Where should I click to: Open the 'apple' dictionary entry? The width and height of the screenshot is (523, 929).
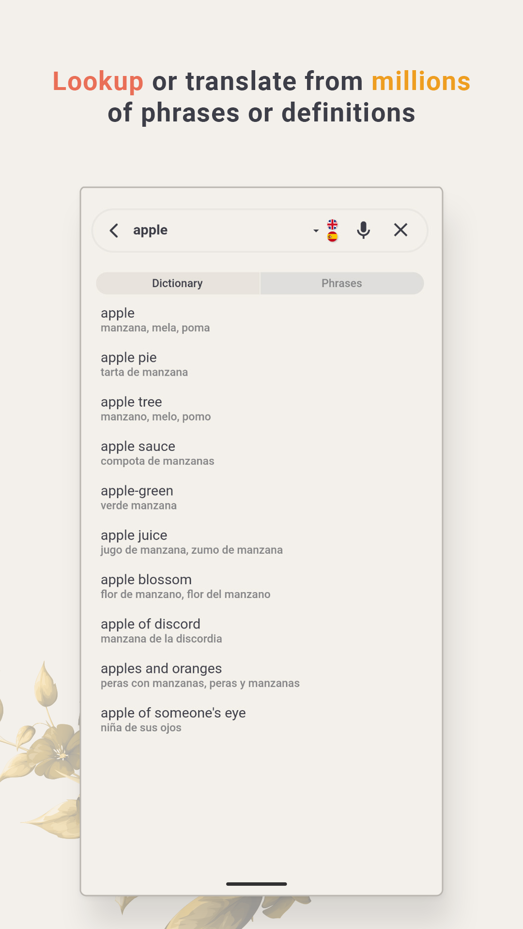(261, 320)
